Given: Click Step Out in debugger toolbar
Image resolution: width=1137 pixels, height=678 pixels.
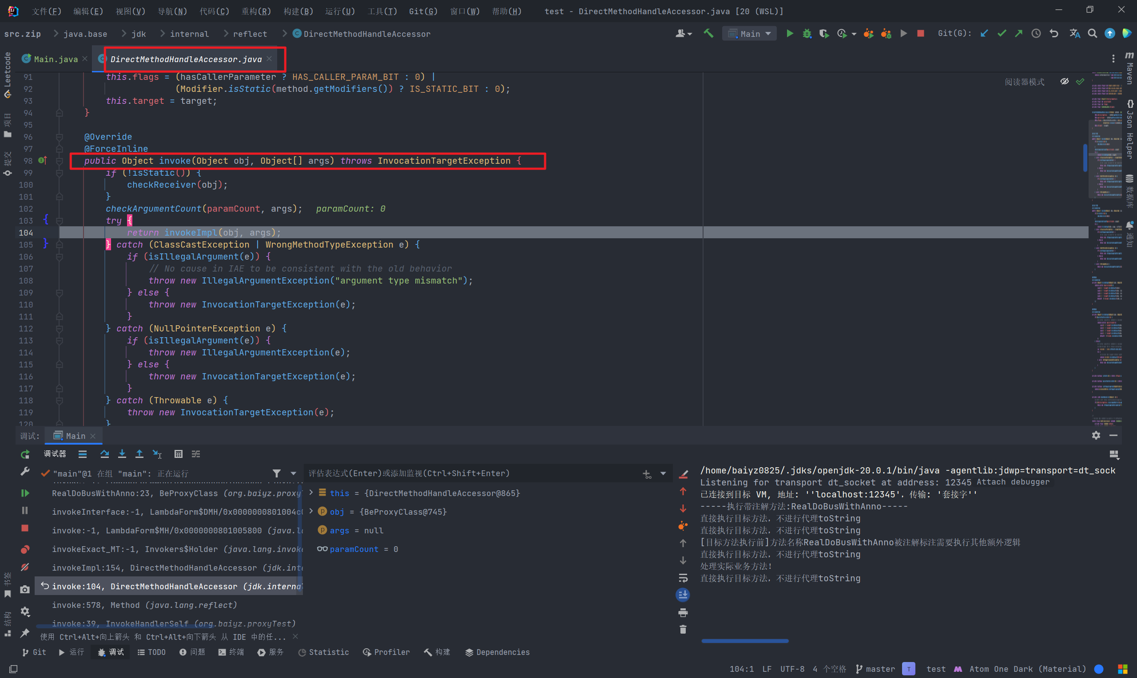Looking at the screenshot, I should (139, 453).
